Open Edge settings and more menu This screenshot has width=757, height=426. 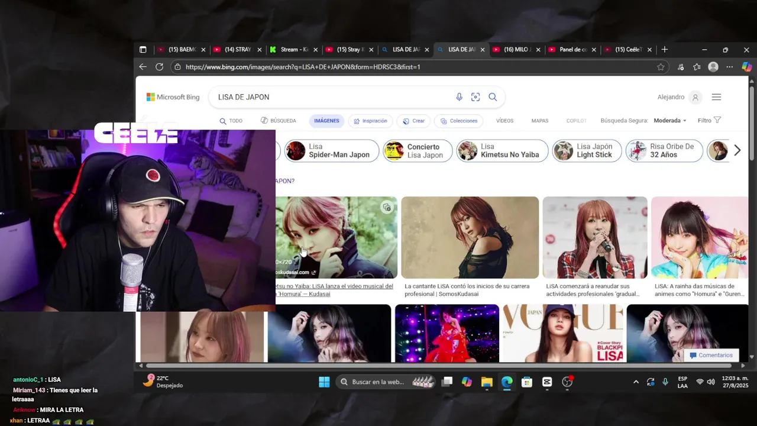point(729,67)
